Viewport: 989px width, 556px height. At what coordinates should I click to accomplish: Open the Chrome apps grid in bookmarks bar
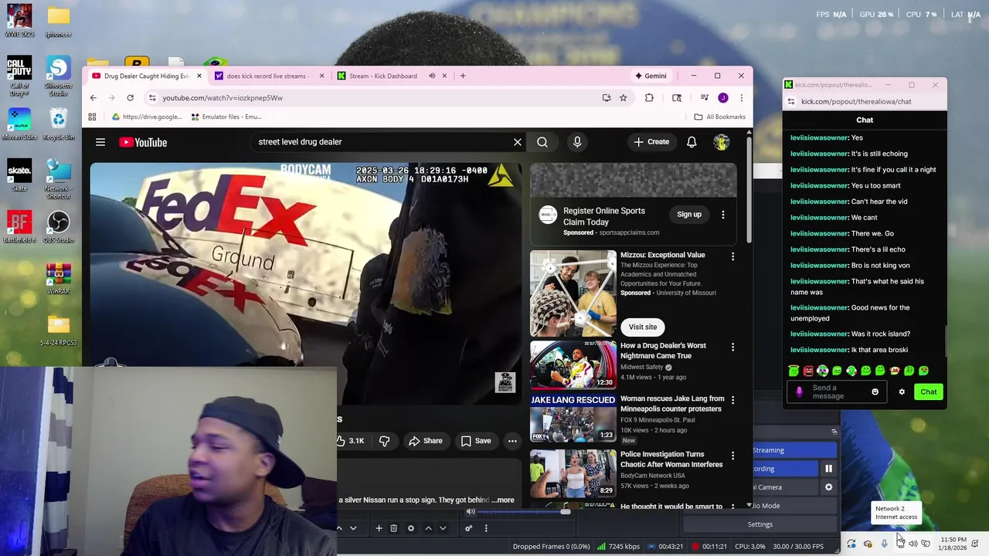point(92,117)
